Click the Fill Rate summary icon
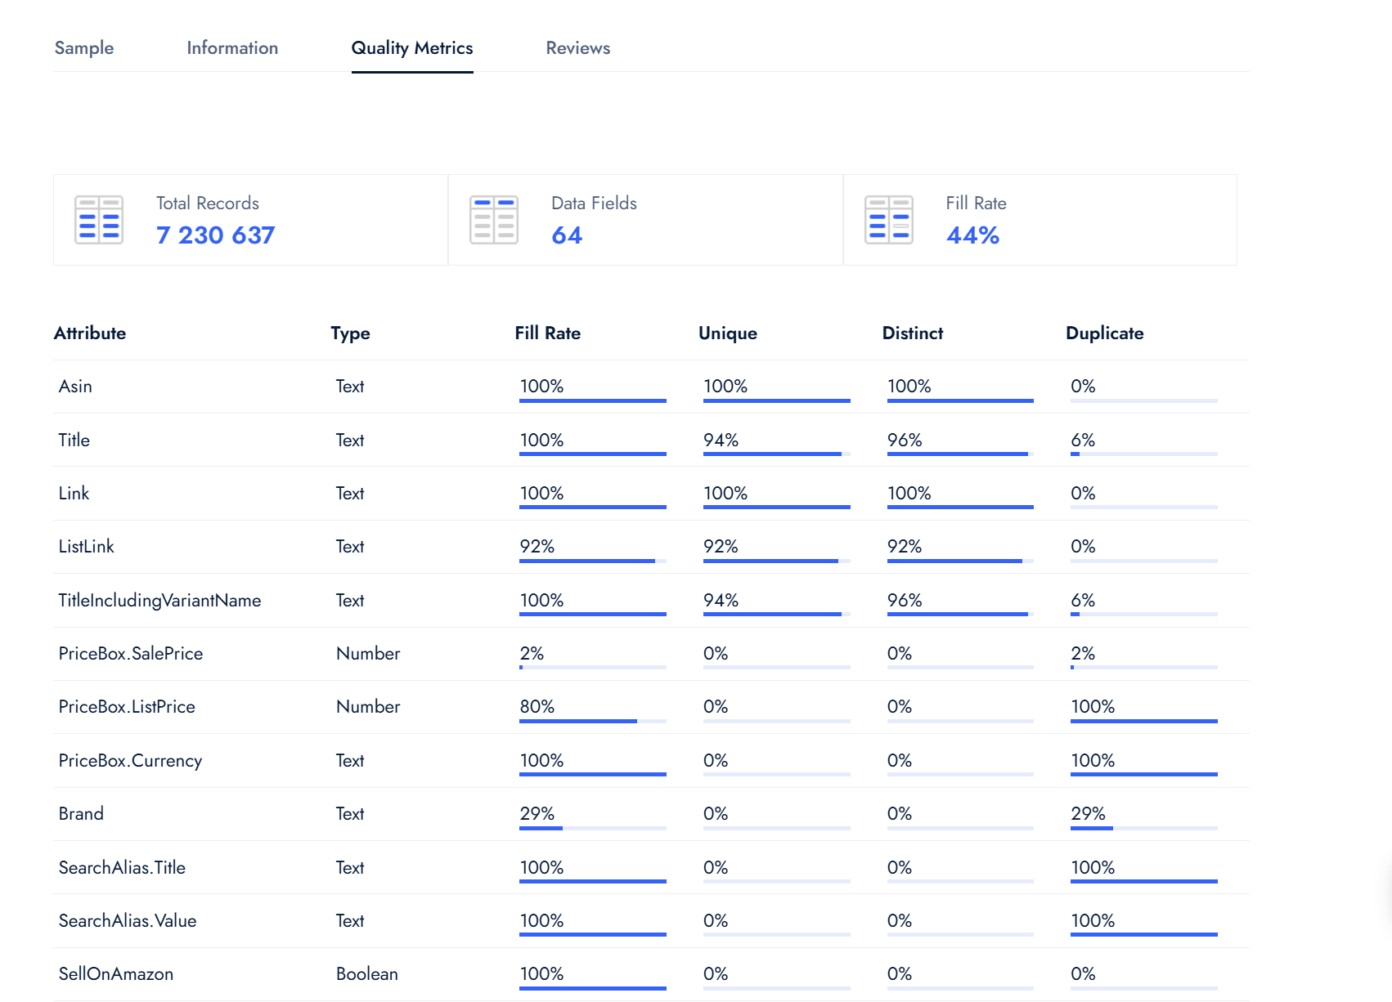1392x1002 pixels. 888,220
